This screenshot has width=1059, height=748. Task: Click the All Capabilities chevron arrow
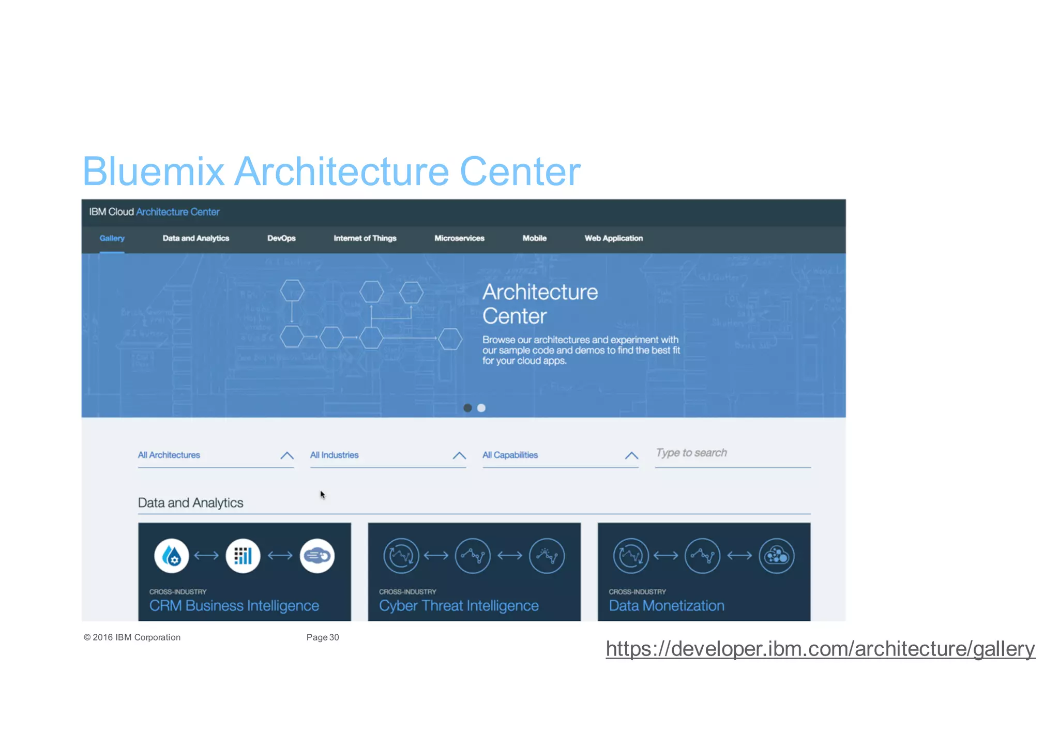pyautogui.click(x=631, y=455)
